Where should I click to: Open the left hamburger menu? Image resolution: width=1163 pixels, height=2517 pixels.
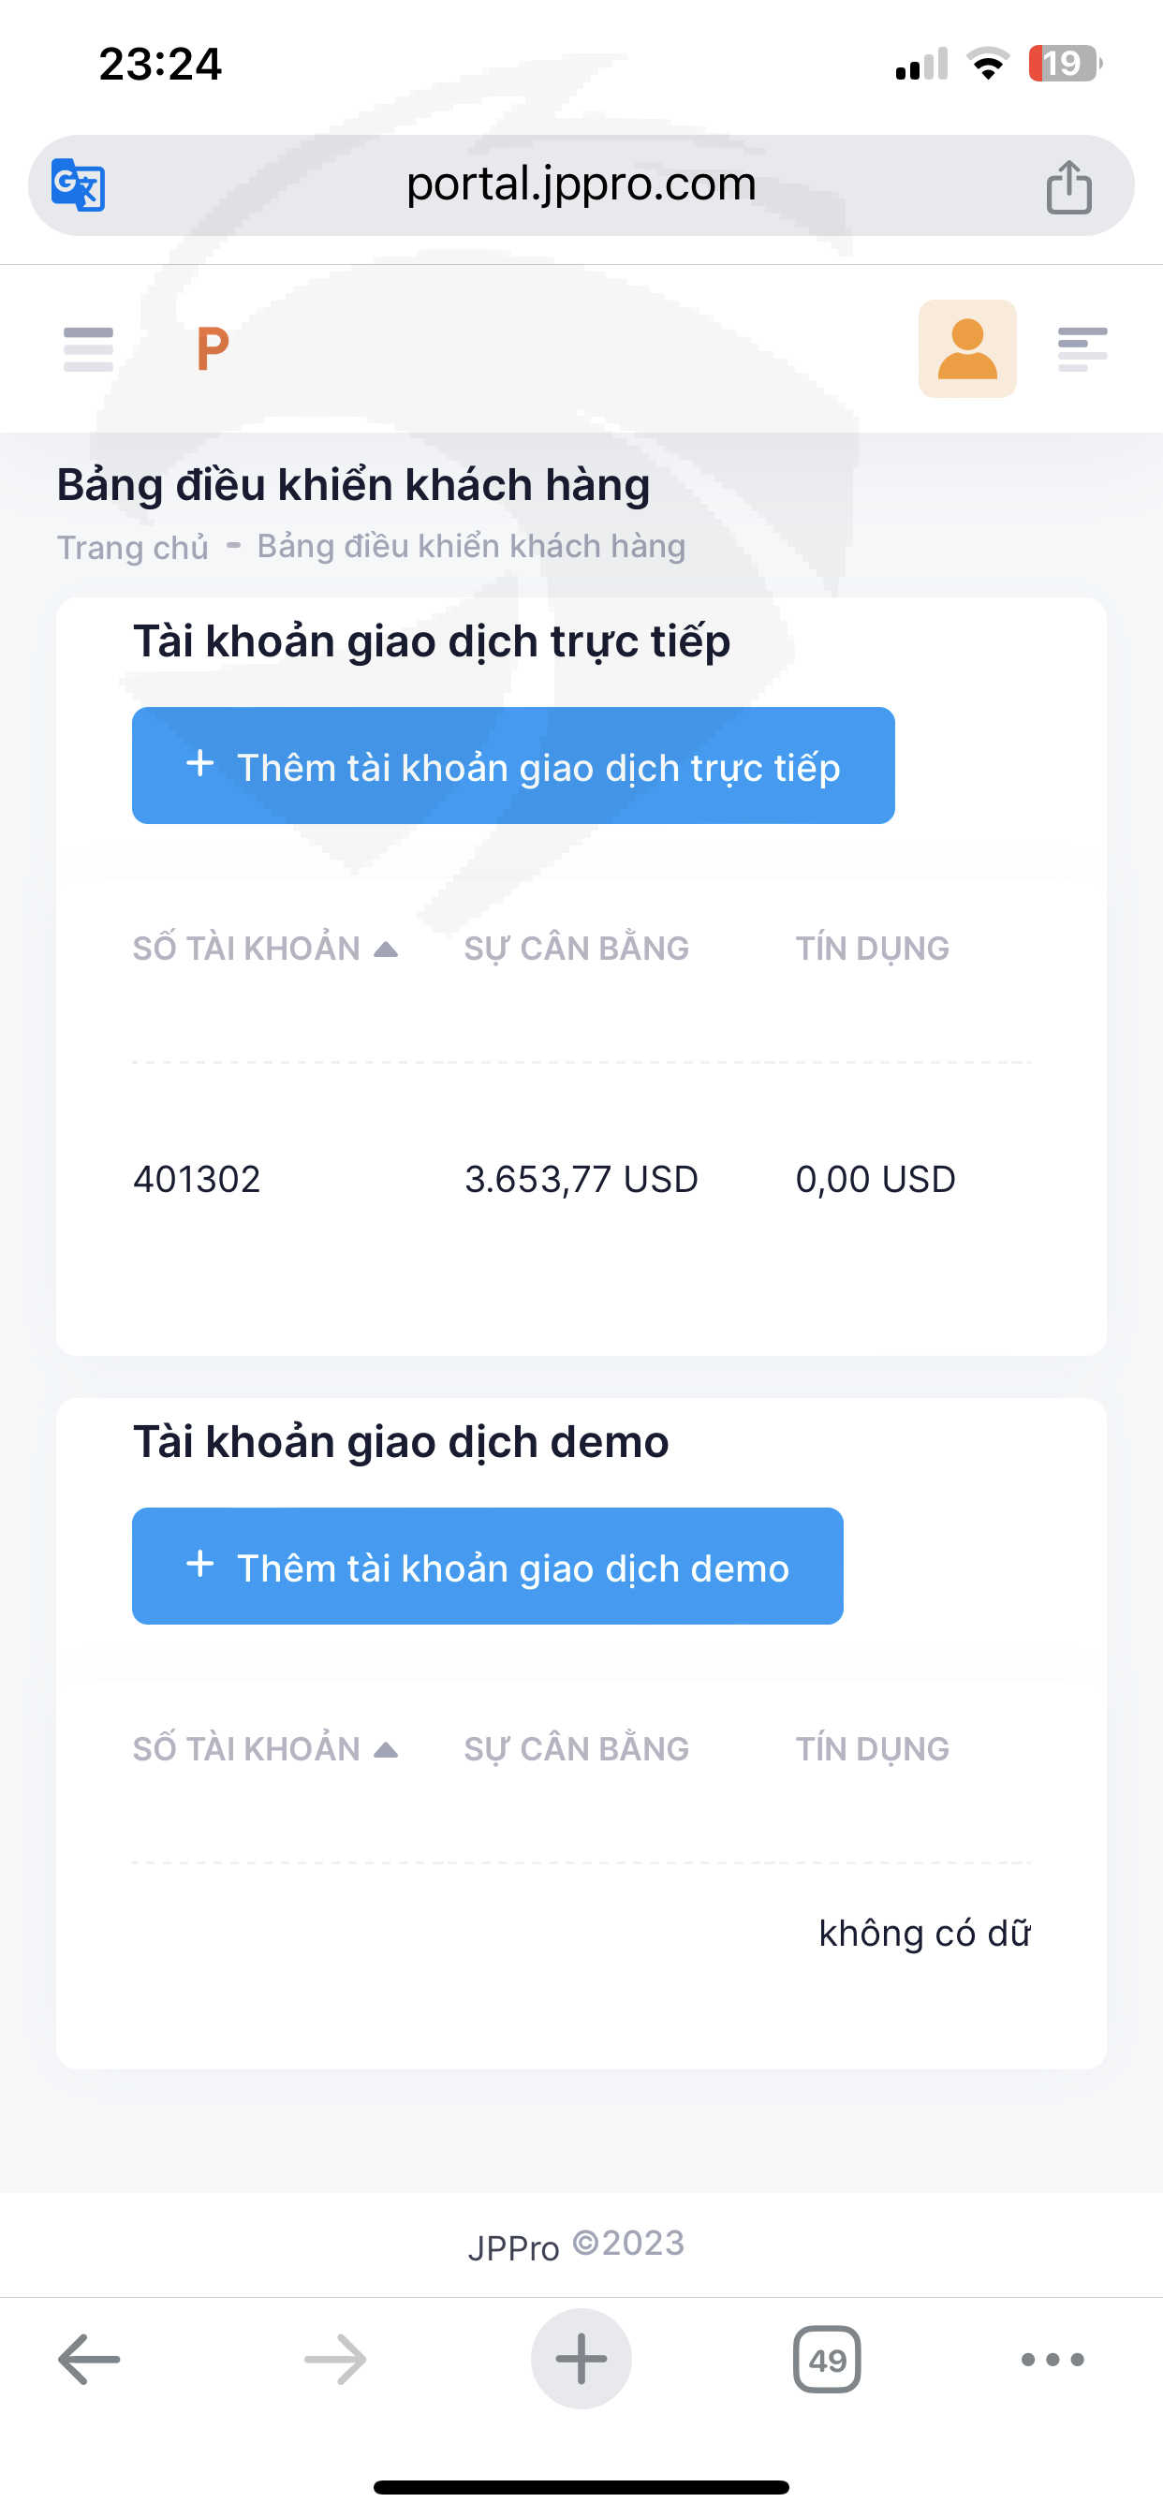[88, 349]
